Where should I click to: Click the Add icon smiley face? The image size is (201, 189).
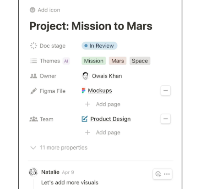pyautogui.click(x=33, y=10)
